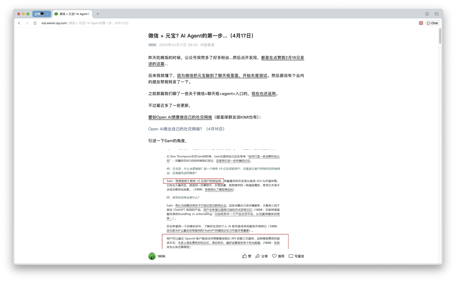Image resolution: width=456 pixels, height=282 pixels.
Task: Open link Open AI推出自己的社交网络？（4月16日）
Action: 186,129
